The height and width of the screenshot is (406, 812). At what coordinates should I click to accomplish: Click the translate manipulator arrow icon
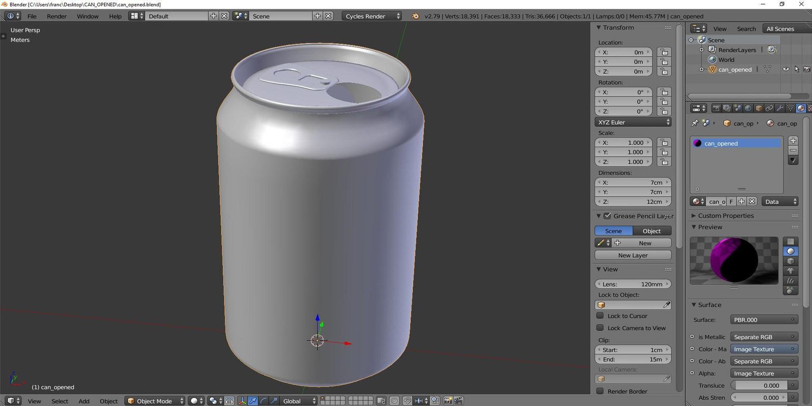pos(252,401)
